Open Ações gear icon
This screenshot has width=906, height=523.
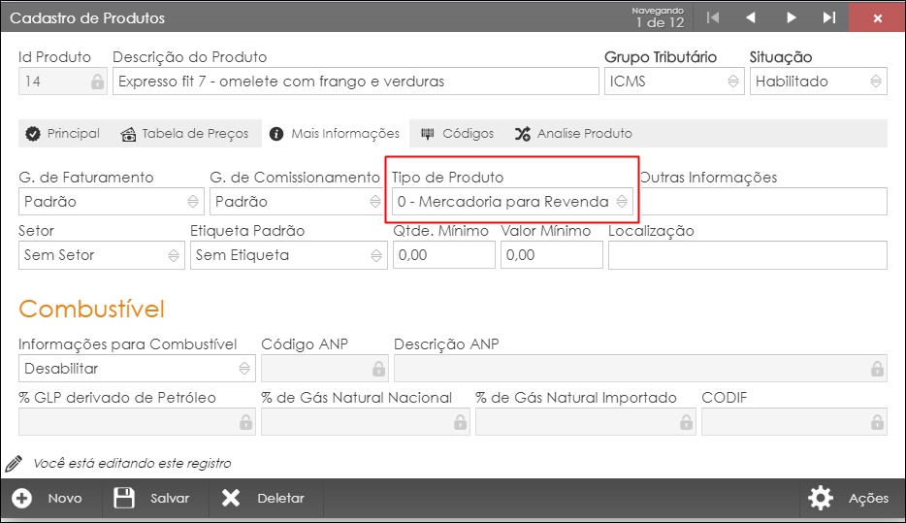pos(821,498)
